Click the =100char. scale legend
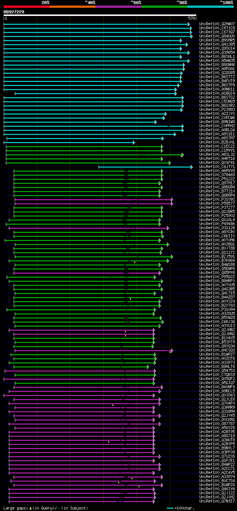Image resolution: width=237 pixels, height=511 pixels. point(180,508)
